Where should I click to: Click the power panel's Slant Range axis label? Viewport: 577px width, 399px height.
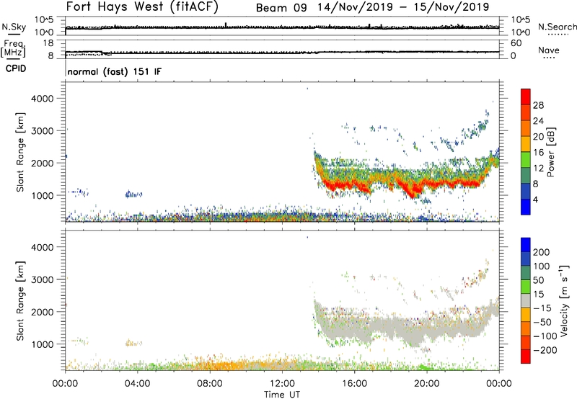tap(20, 152)
